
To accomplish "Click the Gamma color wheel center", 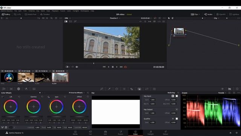I will pyautogui.click(x=34, y=107).
